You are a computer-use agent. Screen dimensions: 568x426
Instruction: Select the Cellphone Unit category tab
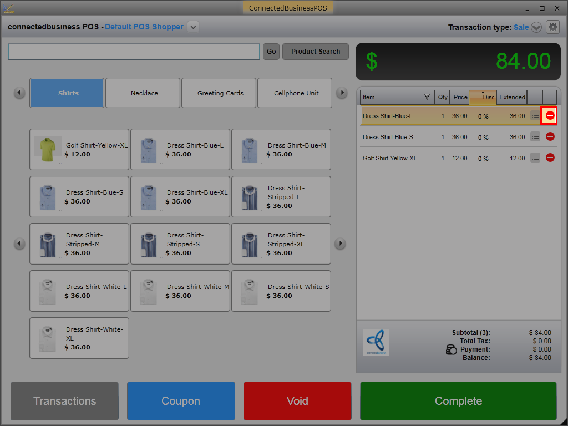pyautogui.click(x=295, y=93)
